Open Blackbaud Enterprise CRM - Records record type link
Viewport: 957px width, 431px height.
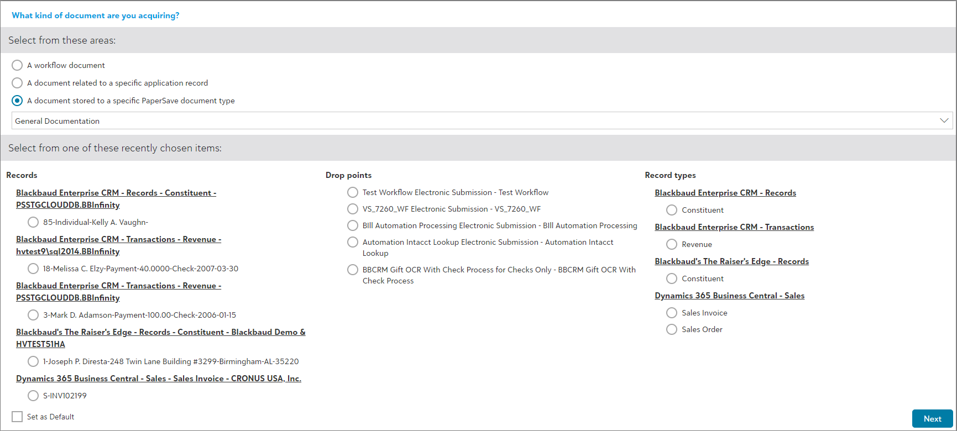(725, 193)
